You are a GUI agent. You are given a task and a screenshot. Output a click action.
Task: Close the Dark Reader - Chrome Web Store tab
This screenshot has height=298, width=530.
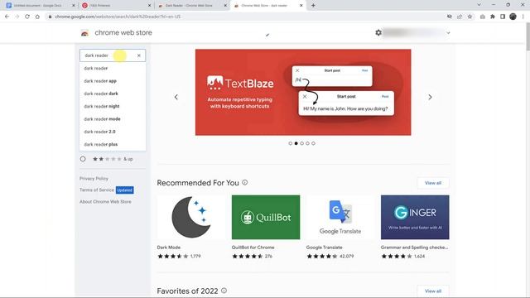(x=225, y=6)
